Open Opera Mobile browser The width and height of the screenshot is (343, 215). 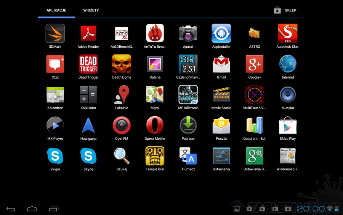click(x=155, y=125)
